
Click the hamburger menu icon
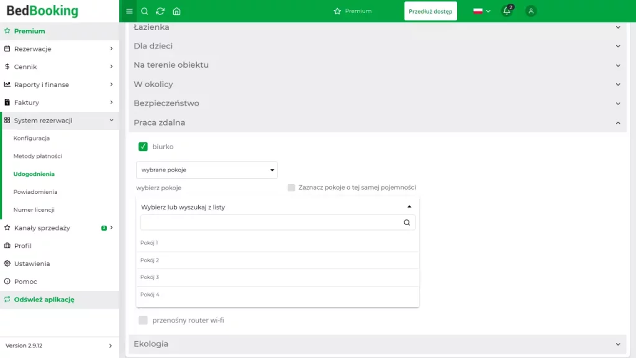coord(129,11)
